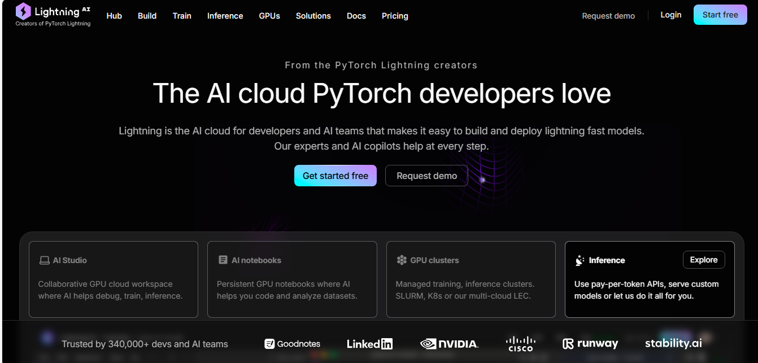Expand the Solutions navigation menu
Viewport: 758px width, 363px height.
point(313,16)
